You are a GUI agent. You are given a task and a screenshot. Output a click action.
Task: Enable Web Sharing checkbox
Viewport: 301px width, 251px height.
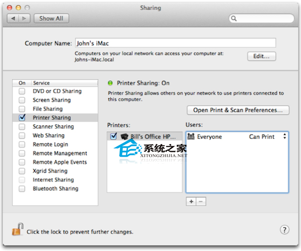22,136
